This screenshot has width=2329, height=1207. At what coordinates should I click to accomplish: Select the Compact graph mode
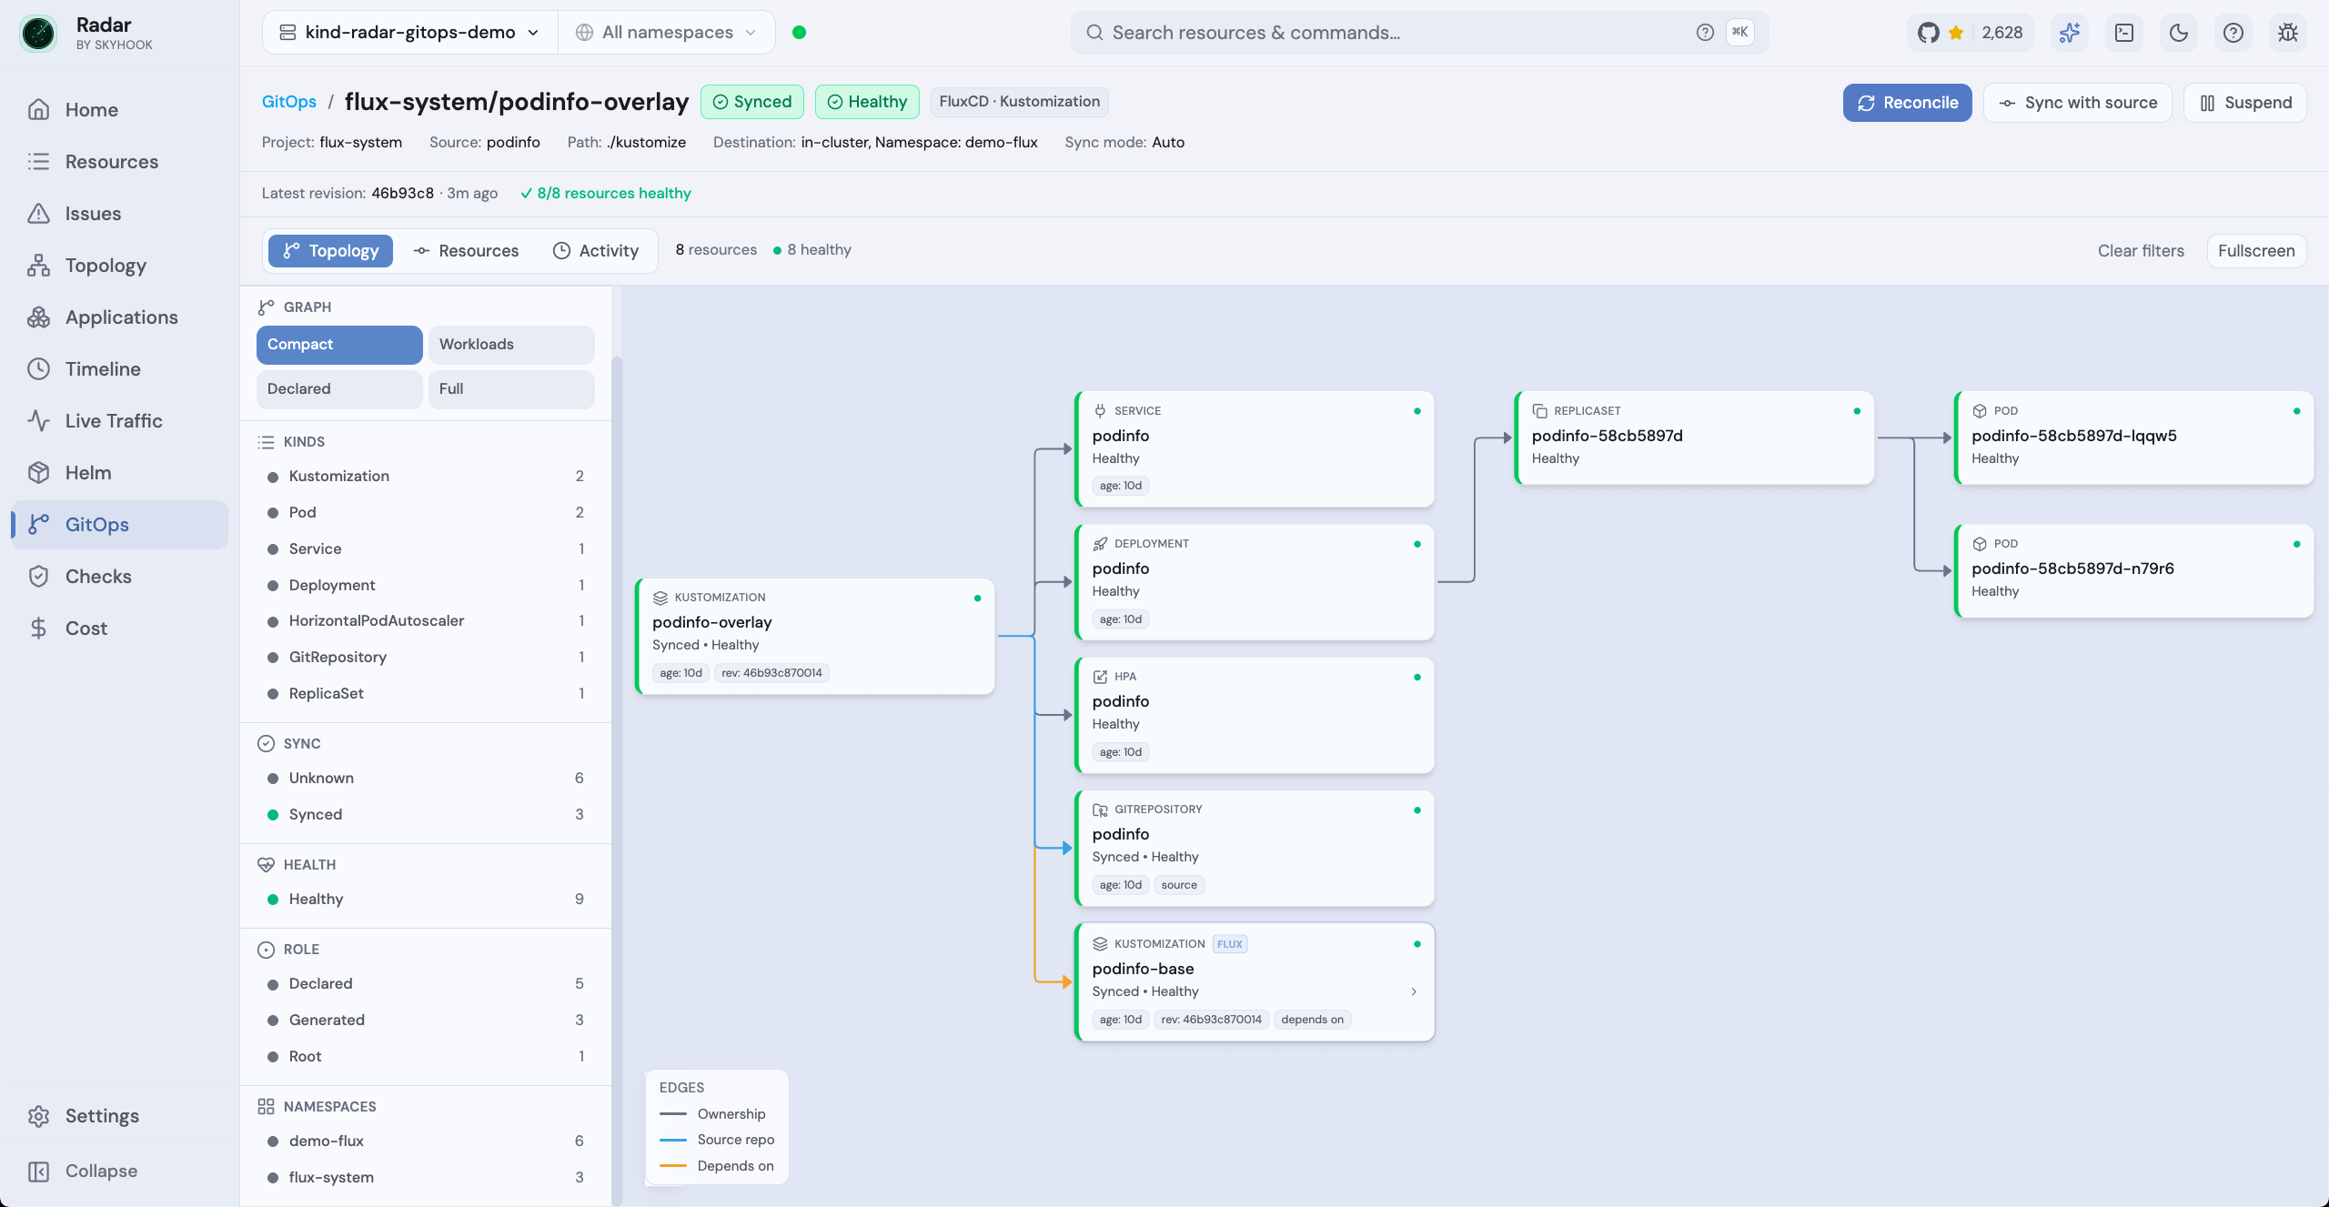339,345
